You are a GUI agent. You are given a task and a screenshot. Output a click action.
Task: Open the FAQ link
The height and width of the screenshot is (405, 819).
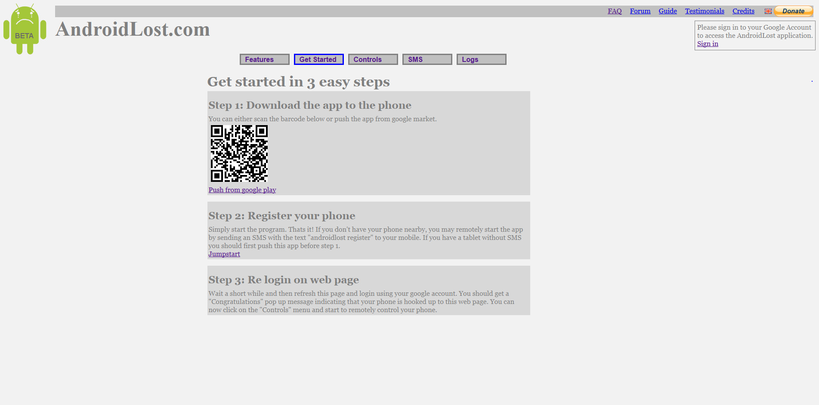point(614,11)
